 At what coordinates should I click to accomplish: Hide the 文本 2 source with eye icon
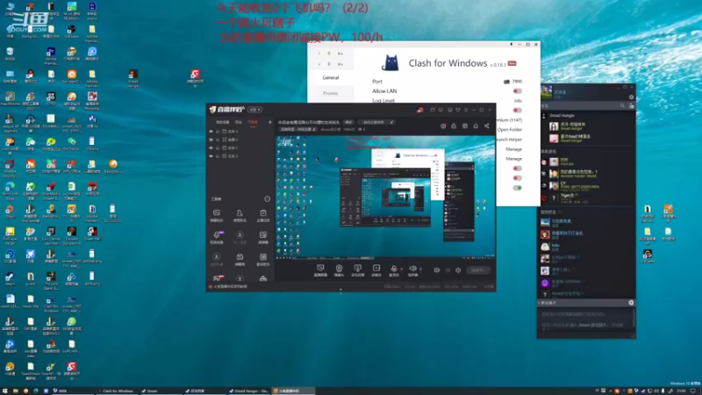pyautogui.click(x=211, y=156)
